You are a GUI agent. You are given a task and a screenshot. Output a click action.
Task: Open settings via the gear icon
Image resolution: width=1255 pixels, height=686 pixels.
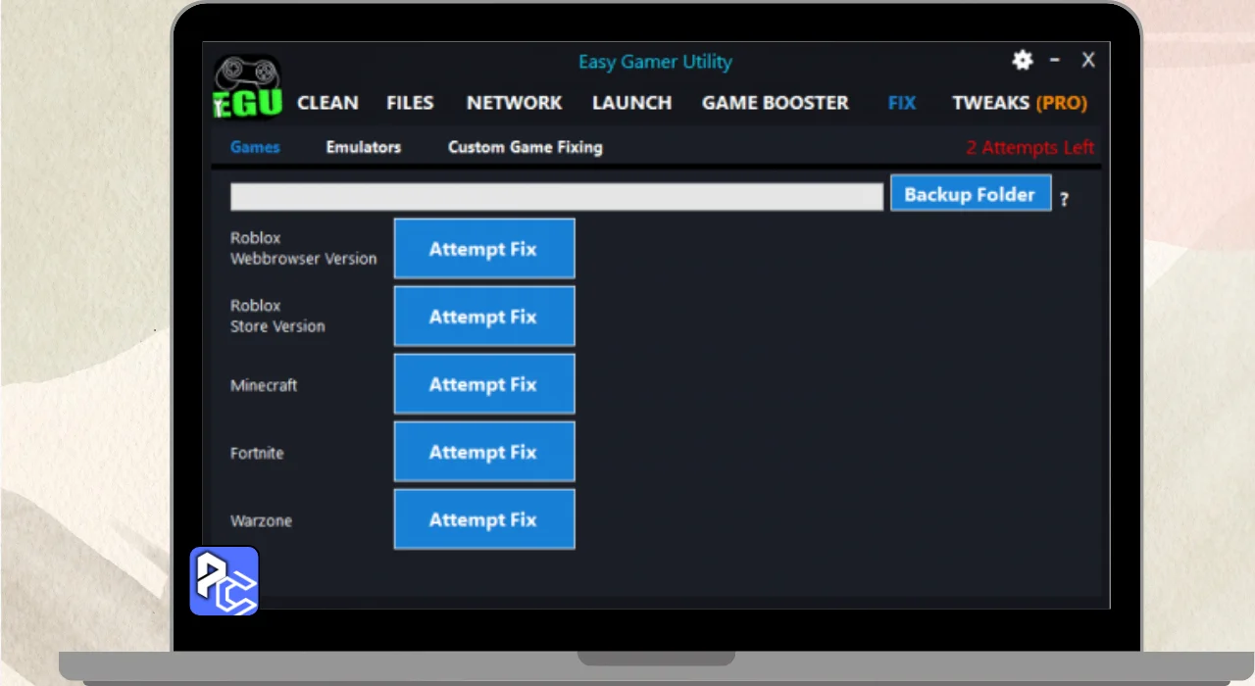[1023, 61]
